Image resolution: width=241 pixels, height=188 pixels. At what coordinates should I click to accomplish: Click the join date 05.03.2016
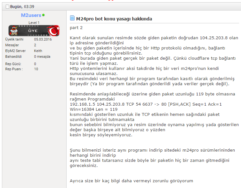click(x=43, y=39)
